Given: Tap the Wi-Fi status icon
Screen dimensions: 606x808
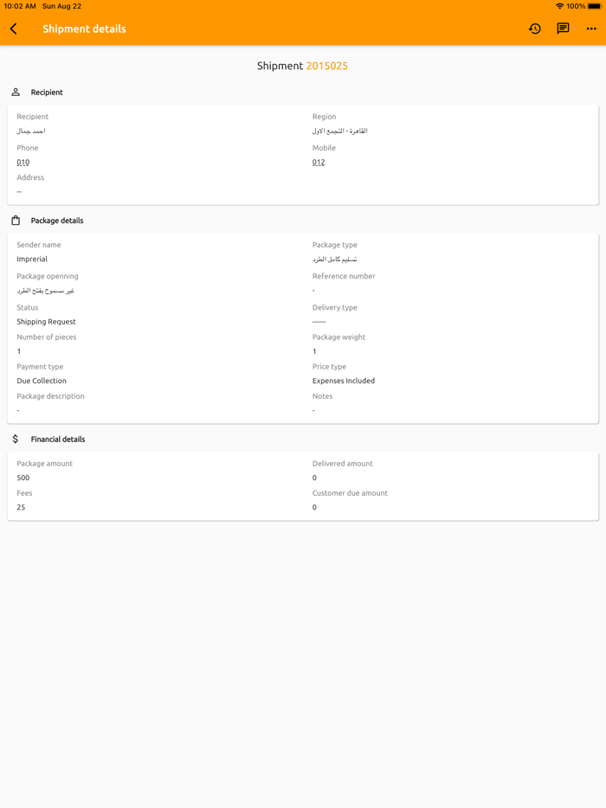Looking at the screenshot, I should [x=559, y=6].
